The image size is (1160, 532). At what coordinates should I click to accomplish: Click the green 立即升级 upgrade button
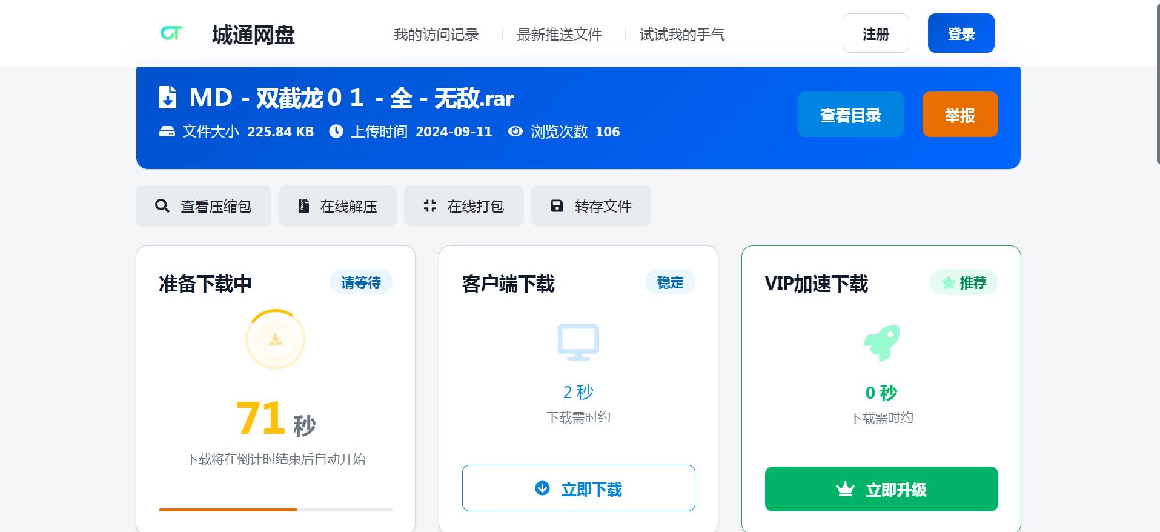coord(881,489)
